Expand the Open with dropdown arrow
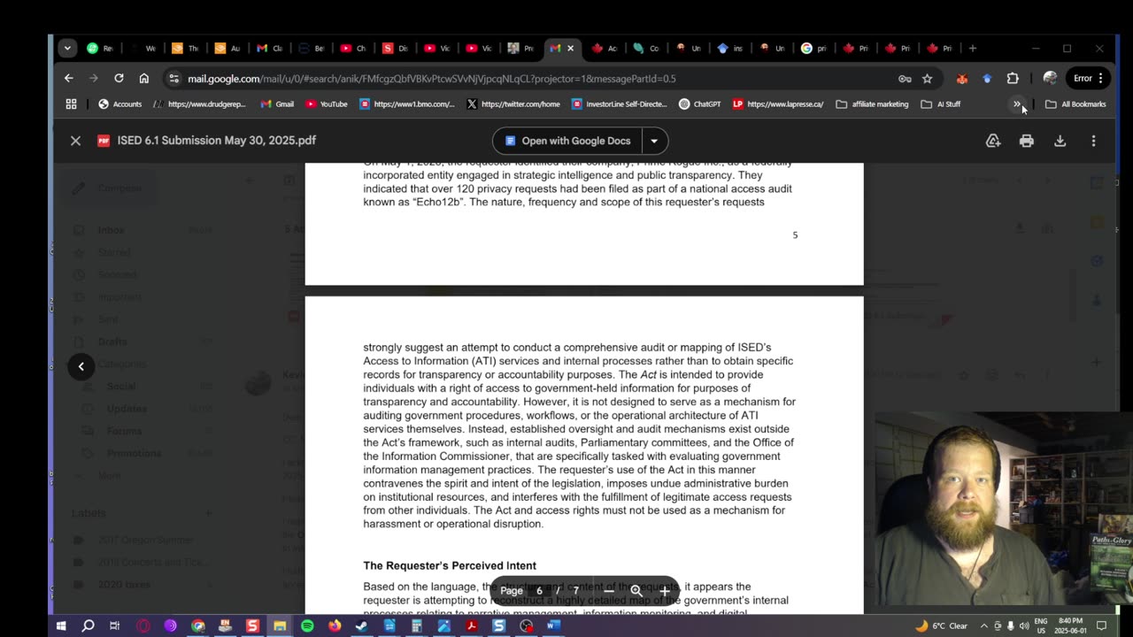The width and height of the screenshot is (1133, 637). pos(654,141)
